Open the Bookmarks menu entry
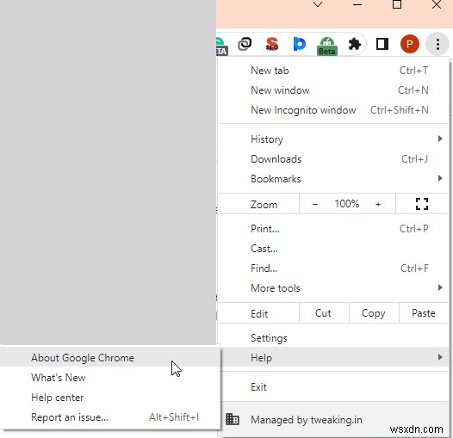The image size is (453, 438). click(x=333, y=179)
